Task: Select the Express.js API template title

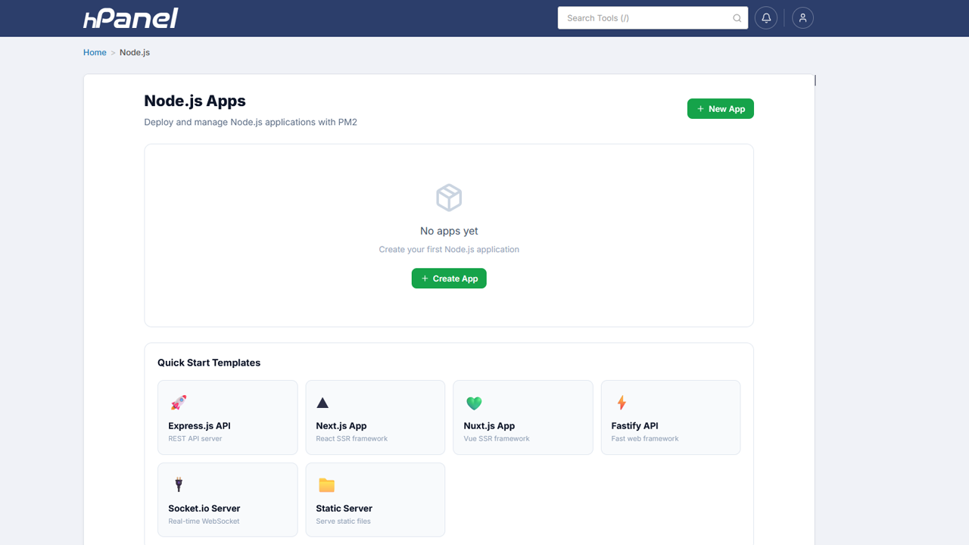Action: pyautogui.click(x=199, y=426)
